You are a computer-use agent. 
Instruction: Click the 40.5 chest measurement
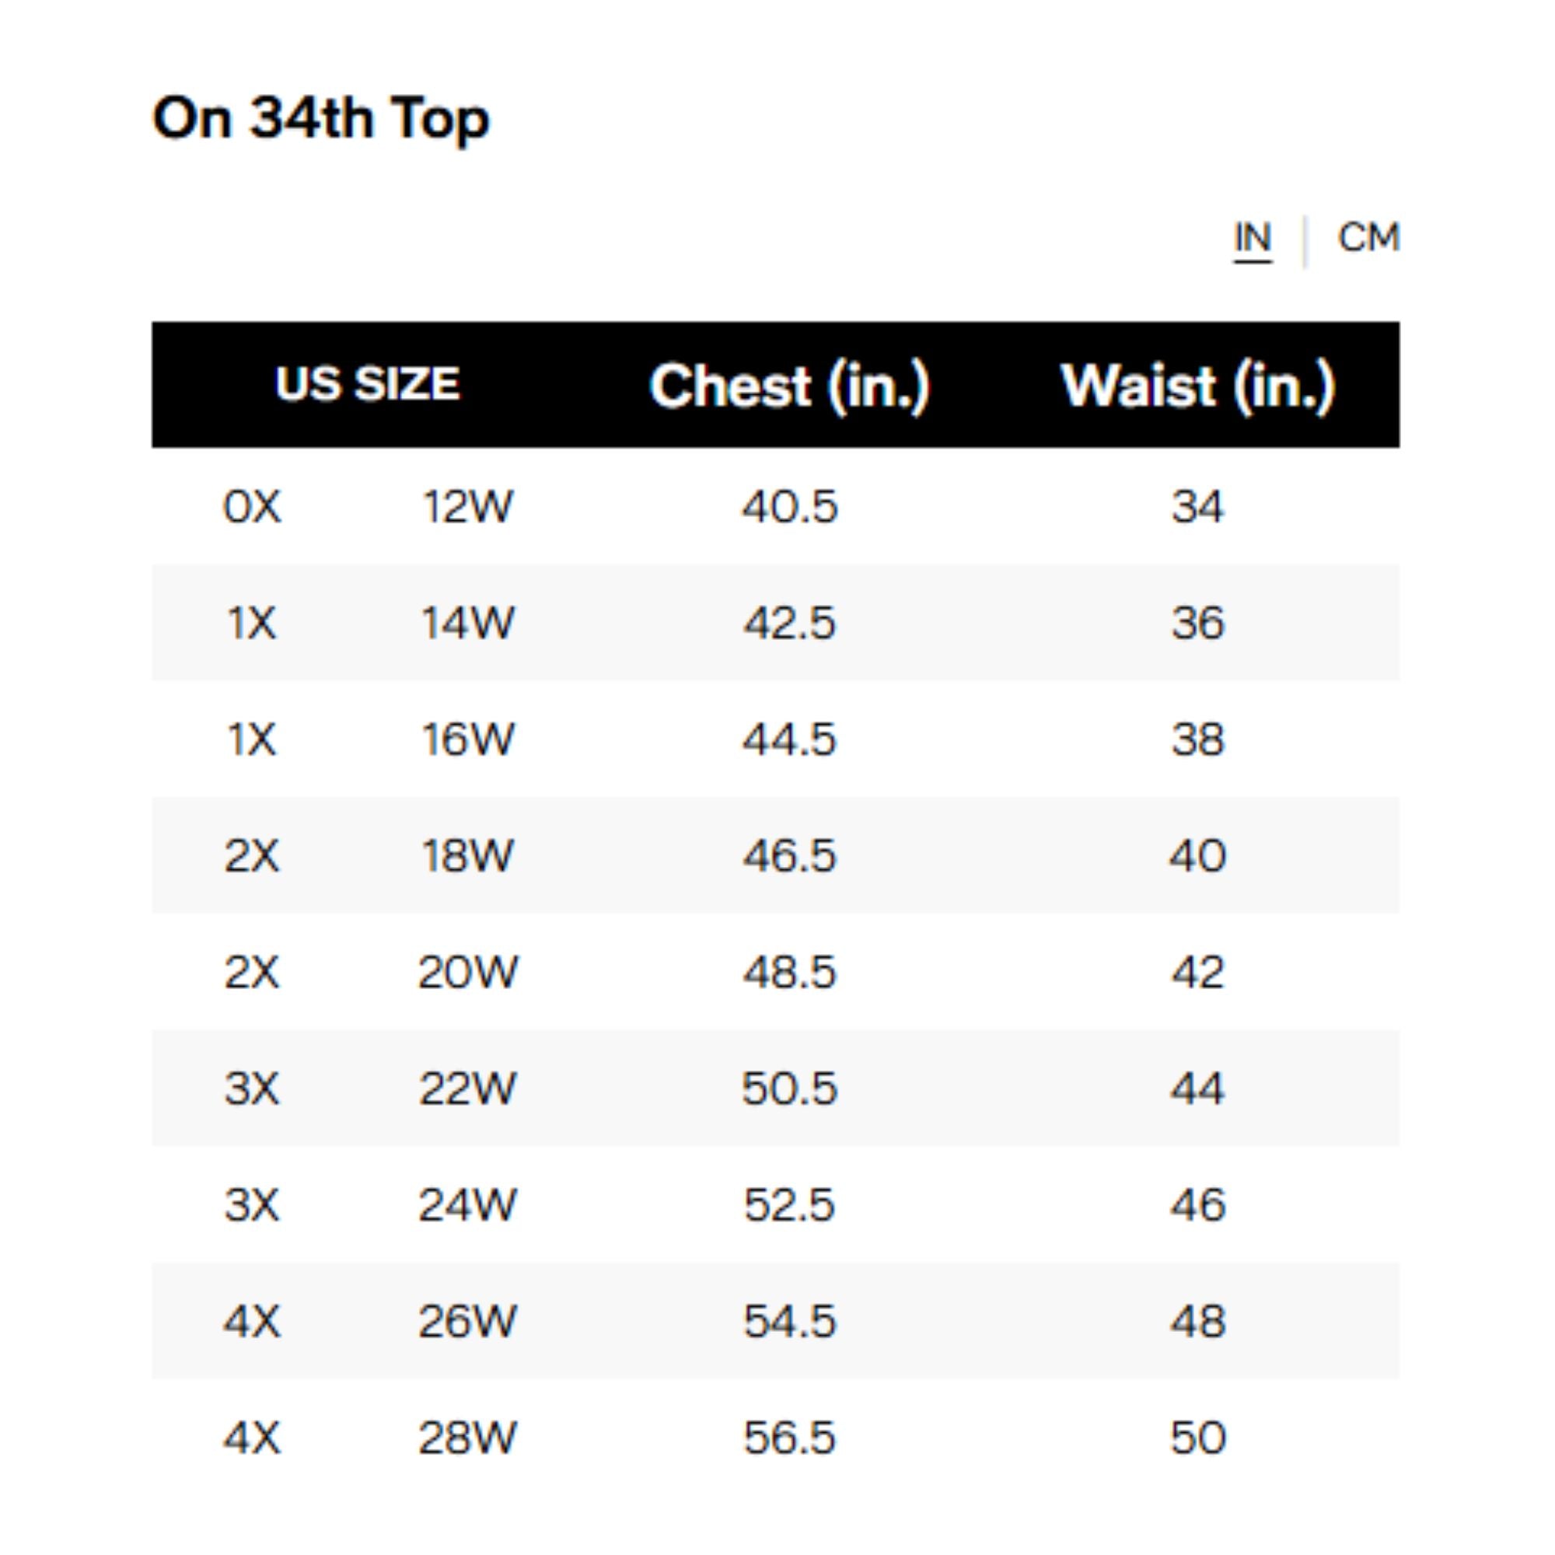pos(790,507)
